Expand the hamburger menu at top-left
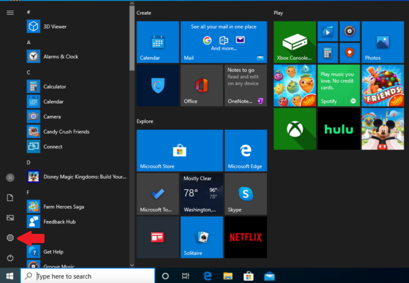The height and width of the screenshot is (283, 409). 10,13
